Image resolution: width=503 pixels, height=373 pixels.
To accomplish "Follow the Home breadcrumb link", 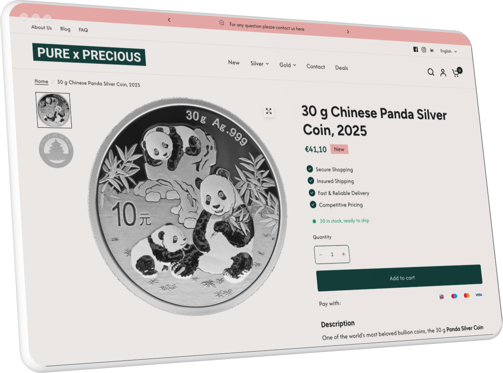I will 42,81.
